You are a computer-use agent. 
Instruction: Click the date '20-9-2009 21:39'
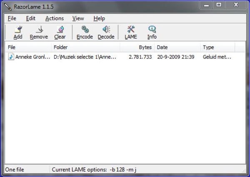(x=176, y=57)
